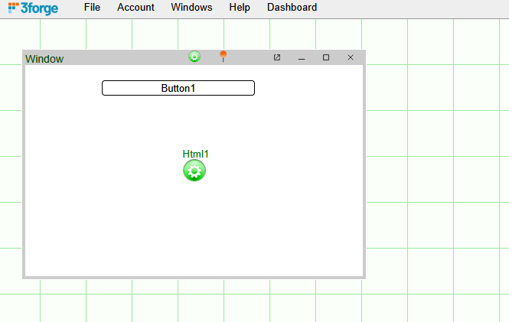509x322 pixels.
Task: Click the orange pin icon in title bar
Action: (224, 56)
